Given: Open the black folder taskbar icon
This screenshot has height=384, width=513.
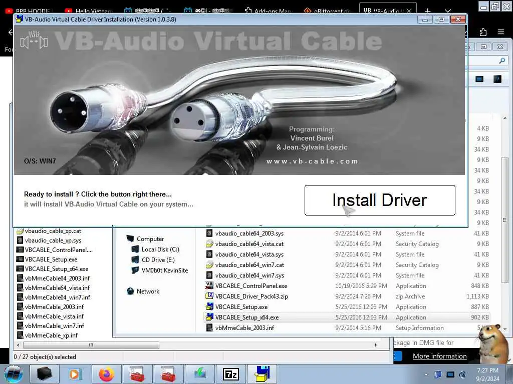Looking at the screenshot, I should click(44, 374).
